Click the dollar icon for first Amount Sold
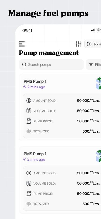The image size is (101, 219). (29, 101)
